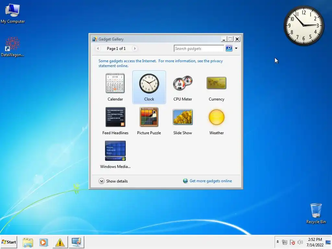Screen dimensions: 332x249
Task: Go to the previous gadget page
Action: click(98, 49)
